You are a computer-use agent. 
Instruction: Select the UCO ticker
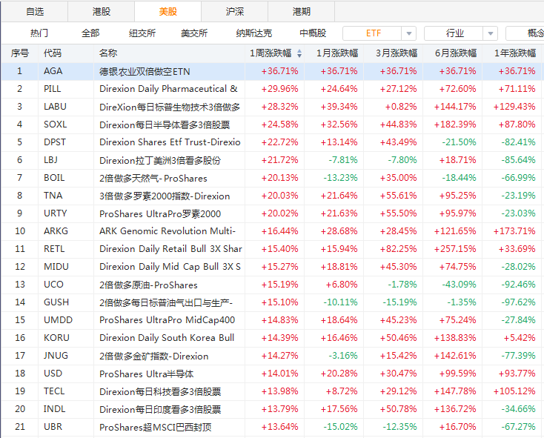click(x=53, y=285)
